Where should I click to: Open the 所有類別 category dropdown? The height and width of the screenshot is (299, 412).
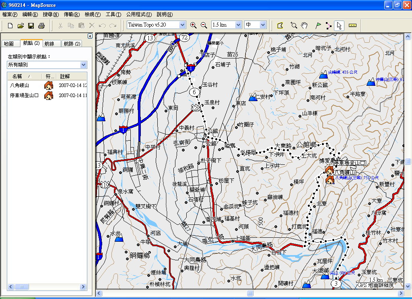click(x=83, y=65)
